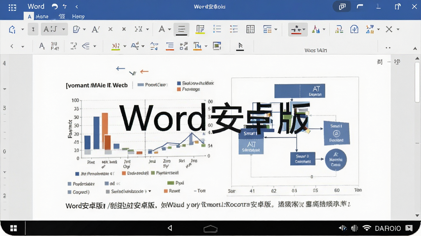
Task: Toggle the highlighted paragraph alignment button
Action: pos(181,29)
